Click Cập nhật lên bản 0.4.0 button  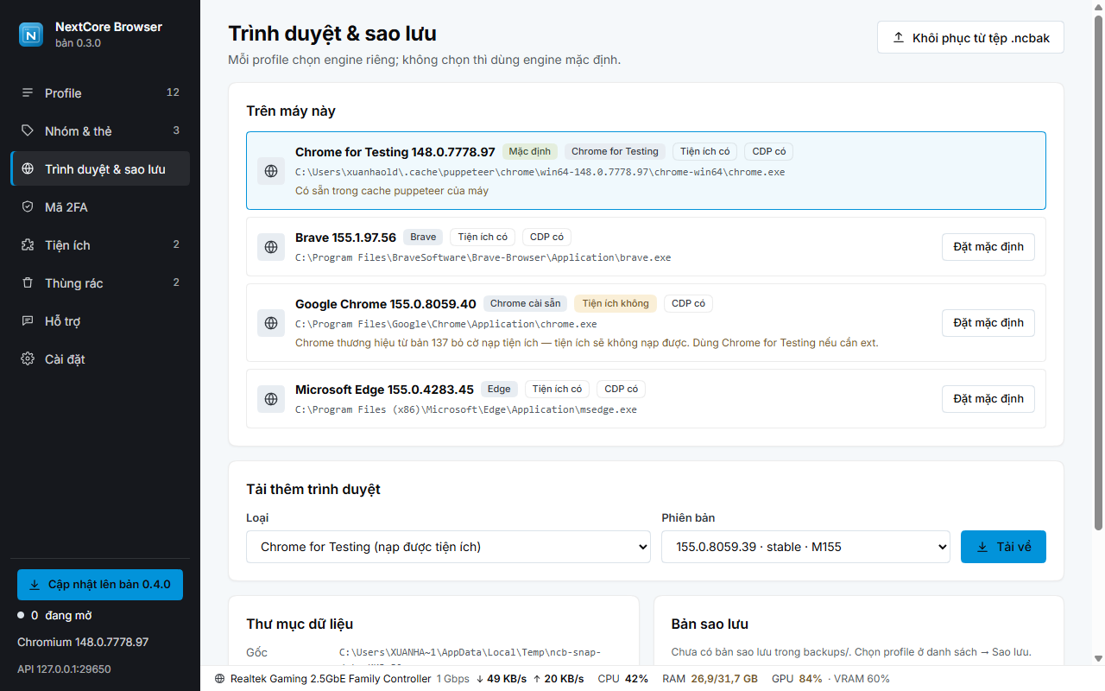point(100,585)
